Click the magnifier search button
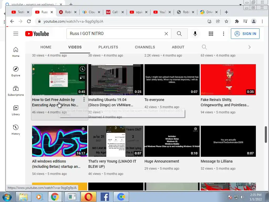Image resolution: width=269 pixels, height=202 pixels. [179, 34]
